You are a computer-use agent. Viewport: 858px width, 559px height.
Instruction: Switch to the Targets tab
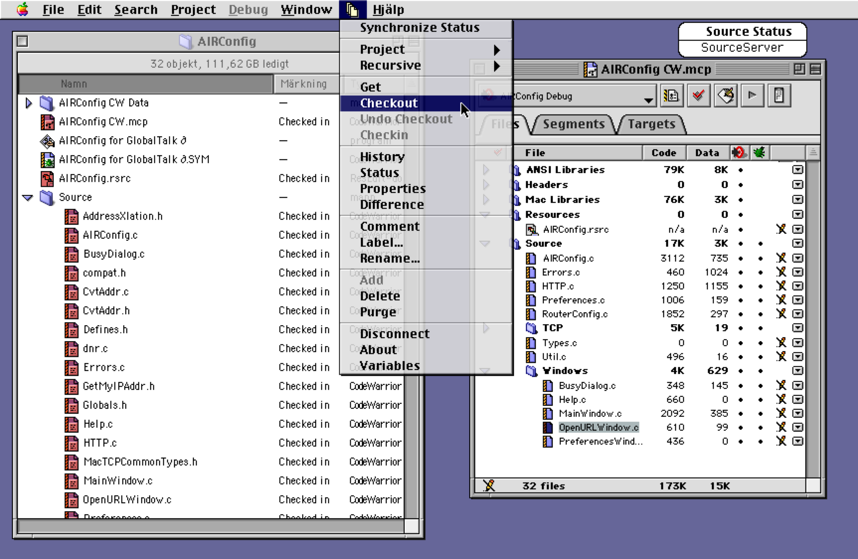(x=651, y=124)
